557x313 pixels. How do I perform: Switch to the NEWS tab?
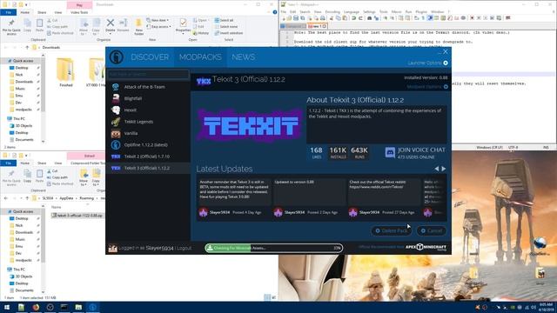coord(244,57)
